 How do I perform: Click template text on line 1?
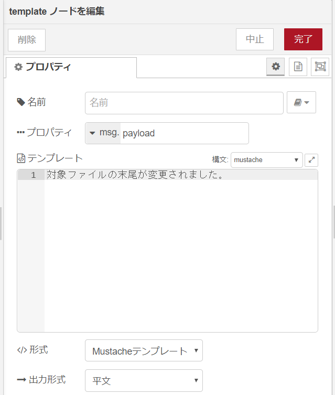coord(135,175)
